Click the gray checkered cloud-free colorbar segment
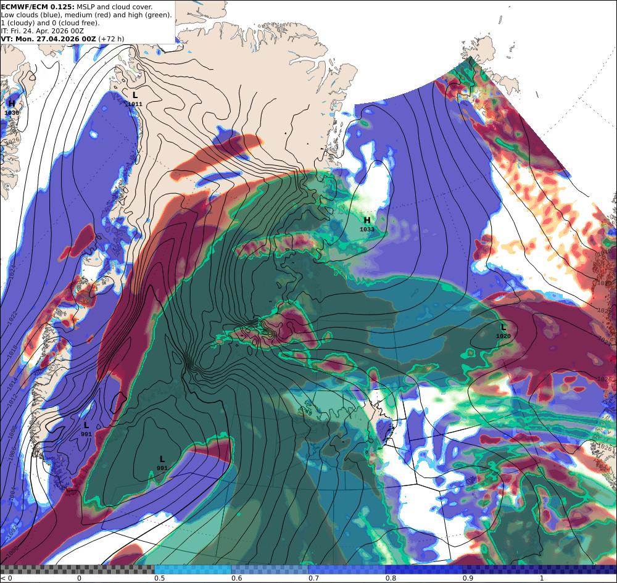The height and width of the screenshot is (583, 617). click(x=77, y=569)
